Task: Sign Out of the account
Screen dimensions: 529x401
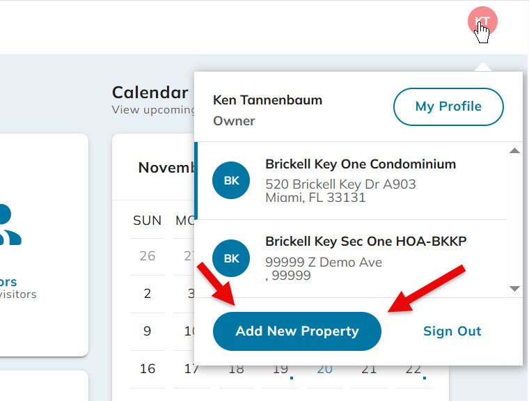Action: (x=452, y=331)
